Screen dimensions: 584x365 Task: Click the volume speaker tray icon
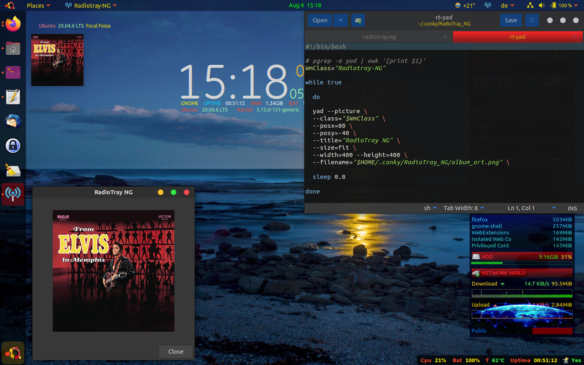pyautogui.click(x=542, y=5)
